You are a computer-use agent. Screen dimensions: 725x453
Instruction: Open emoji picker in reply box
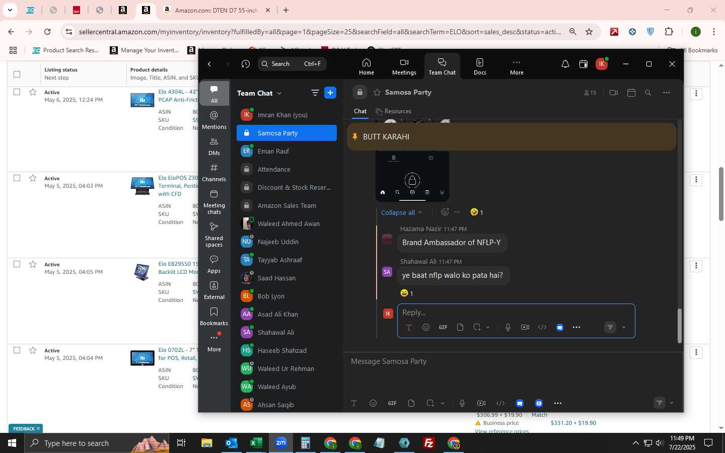click(425, 327)
